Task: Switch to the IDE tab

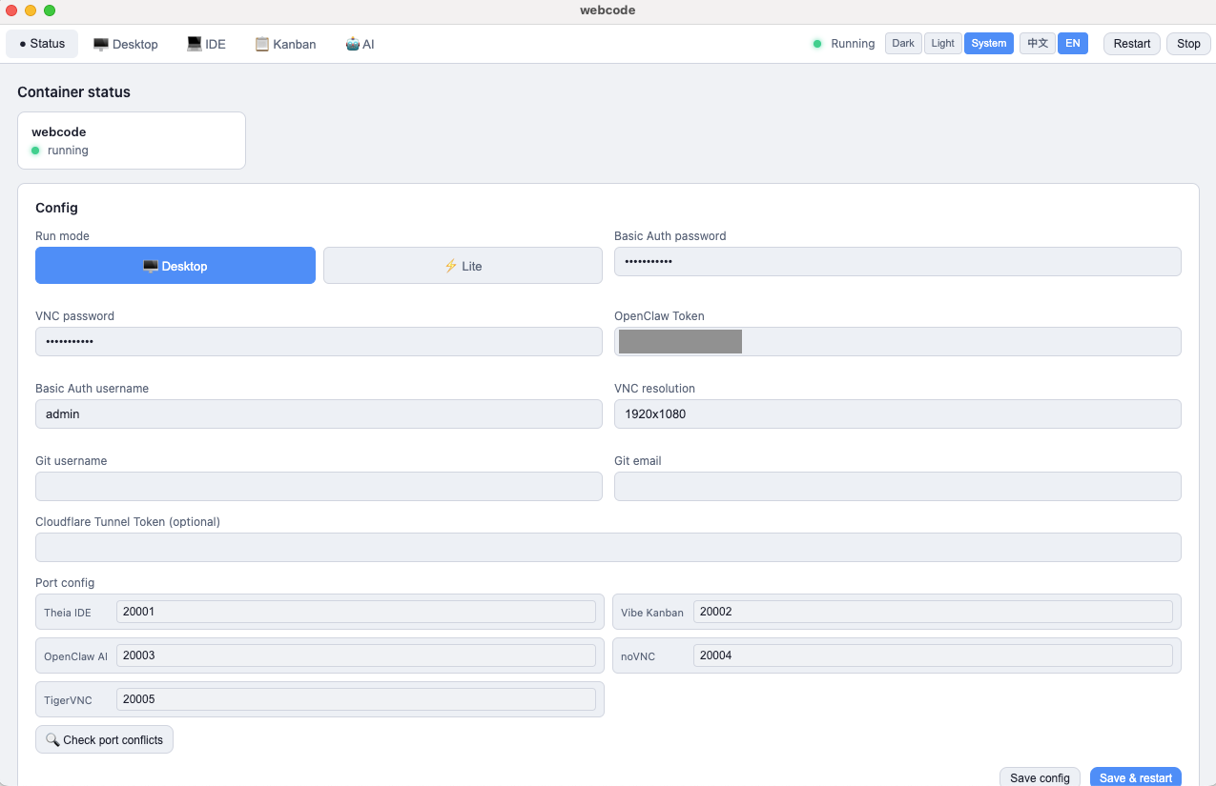Action: click(207, 44)
